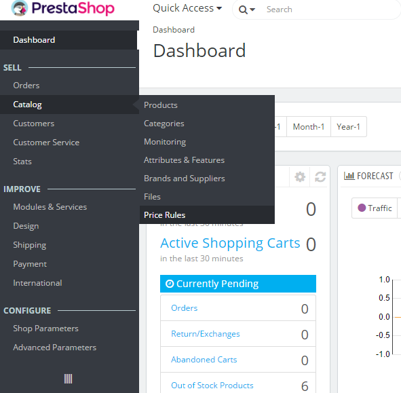Image resolution: width=401 pixels, height=393 pixels.
Task: Click the PrestaShop logo
Action: click(63, 8)
